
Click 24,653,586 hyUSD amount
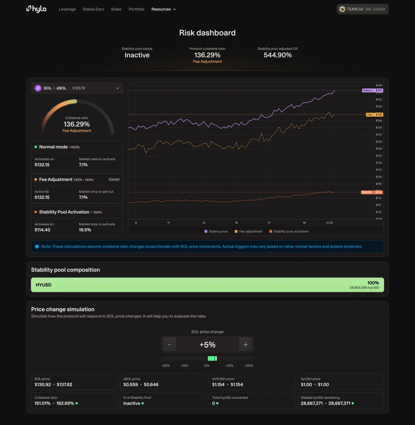pos(364,288)
